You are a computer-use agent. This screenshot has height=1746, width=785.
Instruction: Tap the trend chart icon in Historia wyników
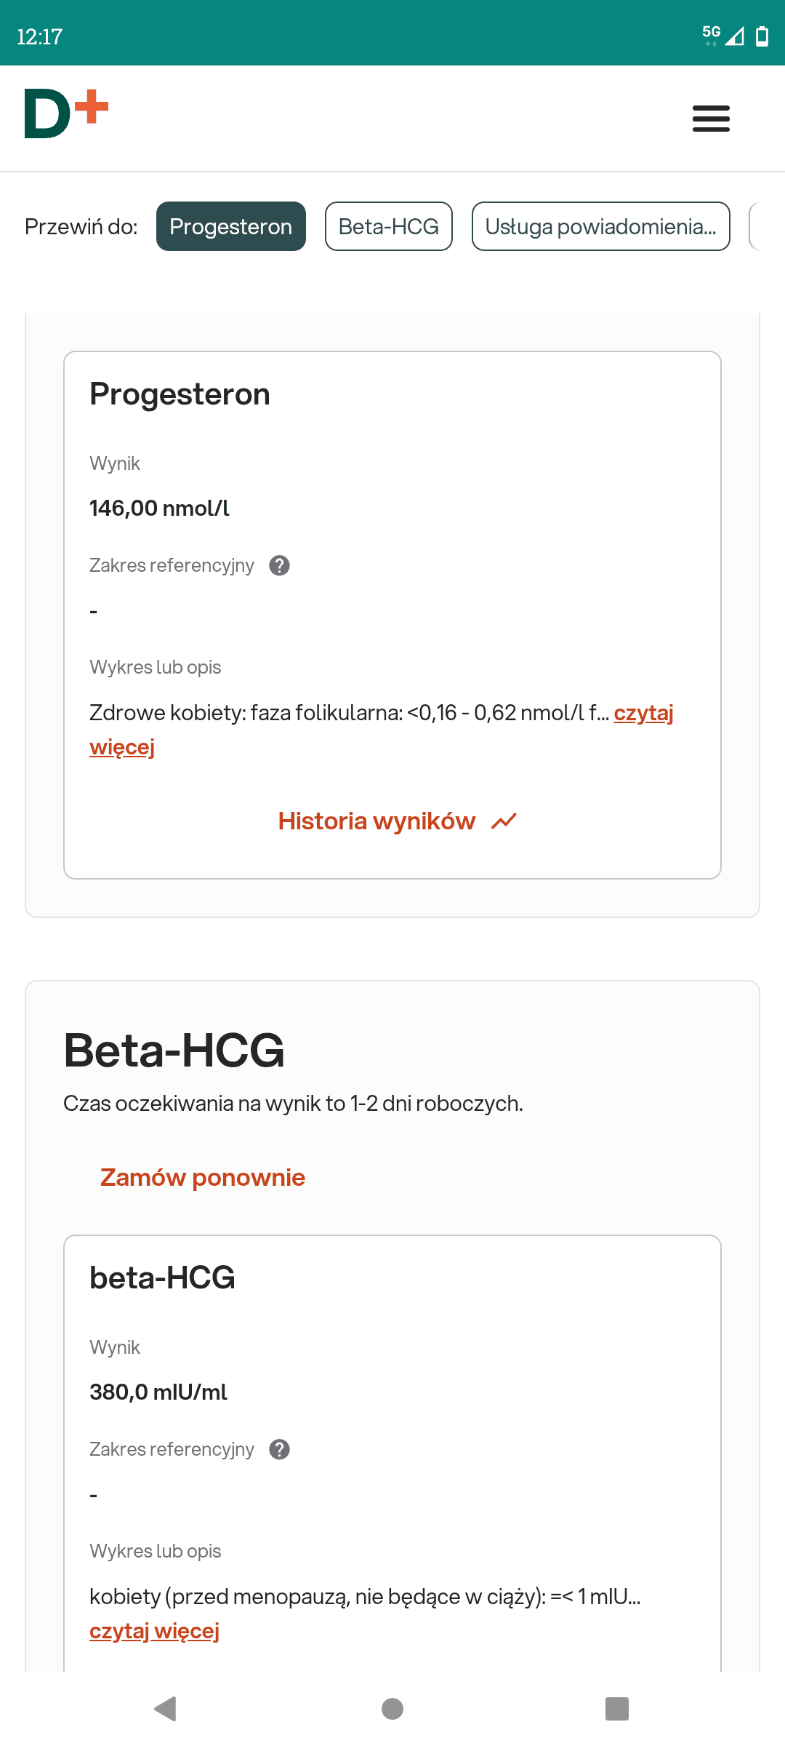[x=504, y=821]
